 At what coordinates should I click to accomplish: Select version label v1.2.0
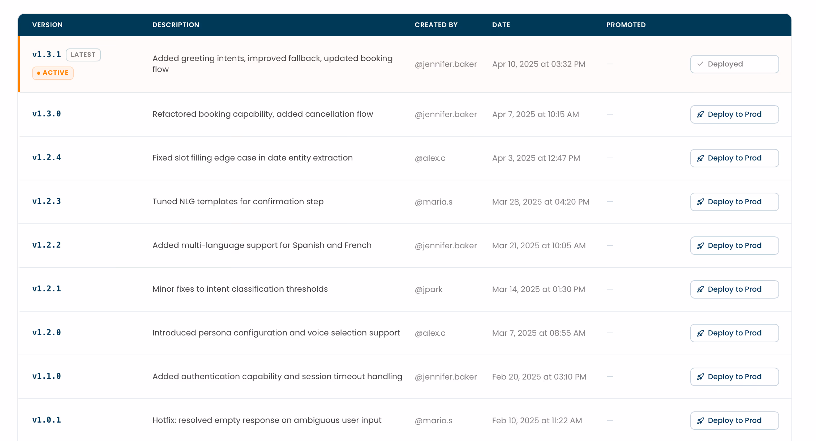click(47, 333)
